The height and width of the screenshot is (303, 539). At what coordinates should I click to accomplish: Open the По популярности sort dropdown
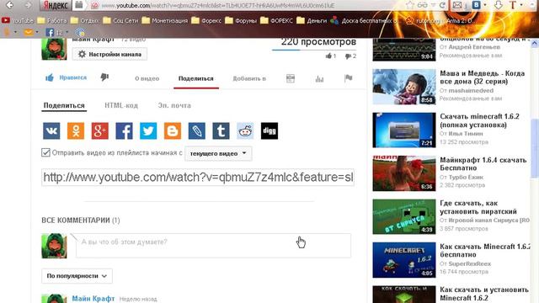[x=77, y=276]
